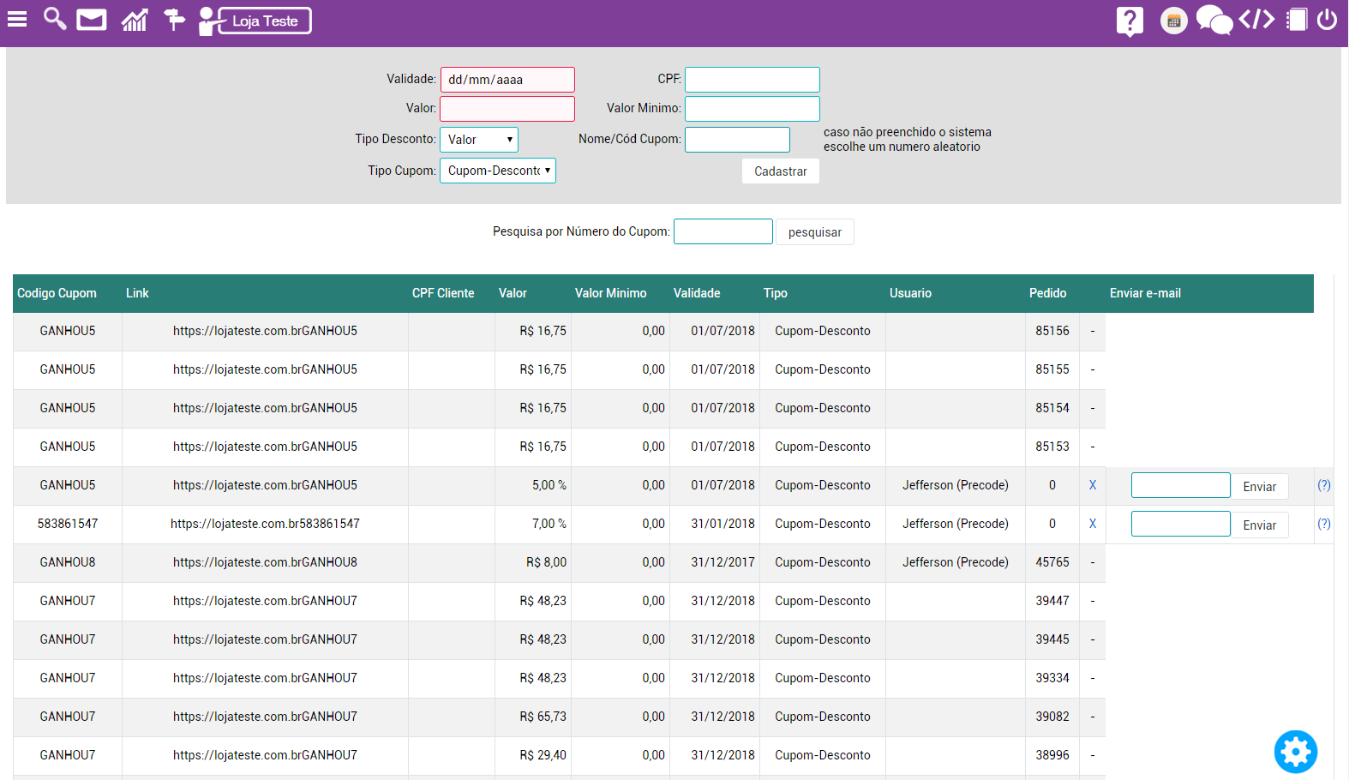The height and width of the screenshot is (780, 1349).
Task: Focus the Nome/Cód Cupom field
Action: (737, 140)
